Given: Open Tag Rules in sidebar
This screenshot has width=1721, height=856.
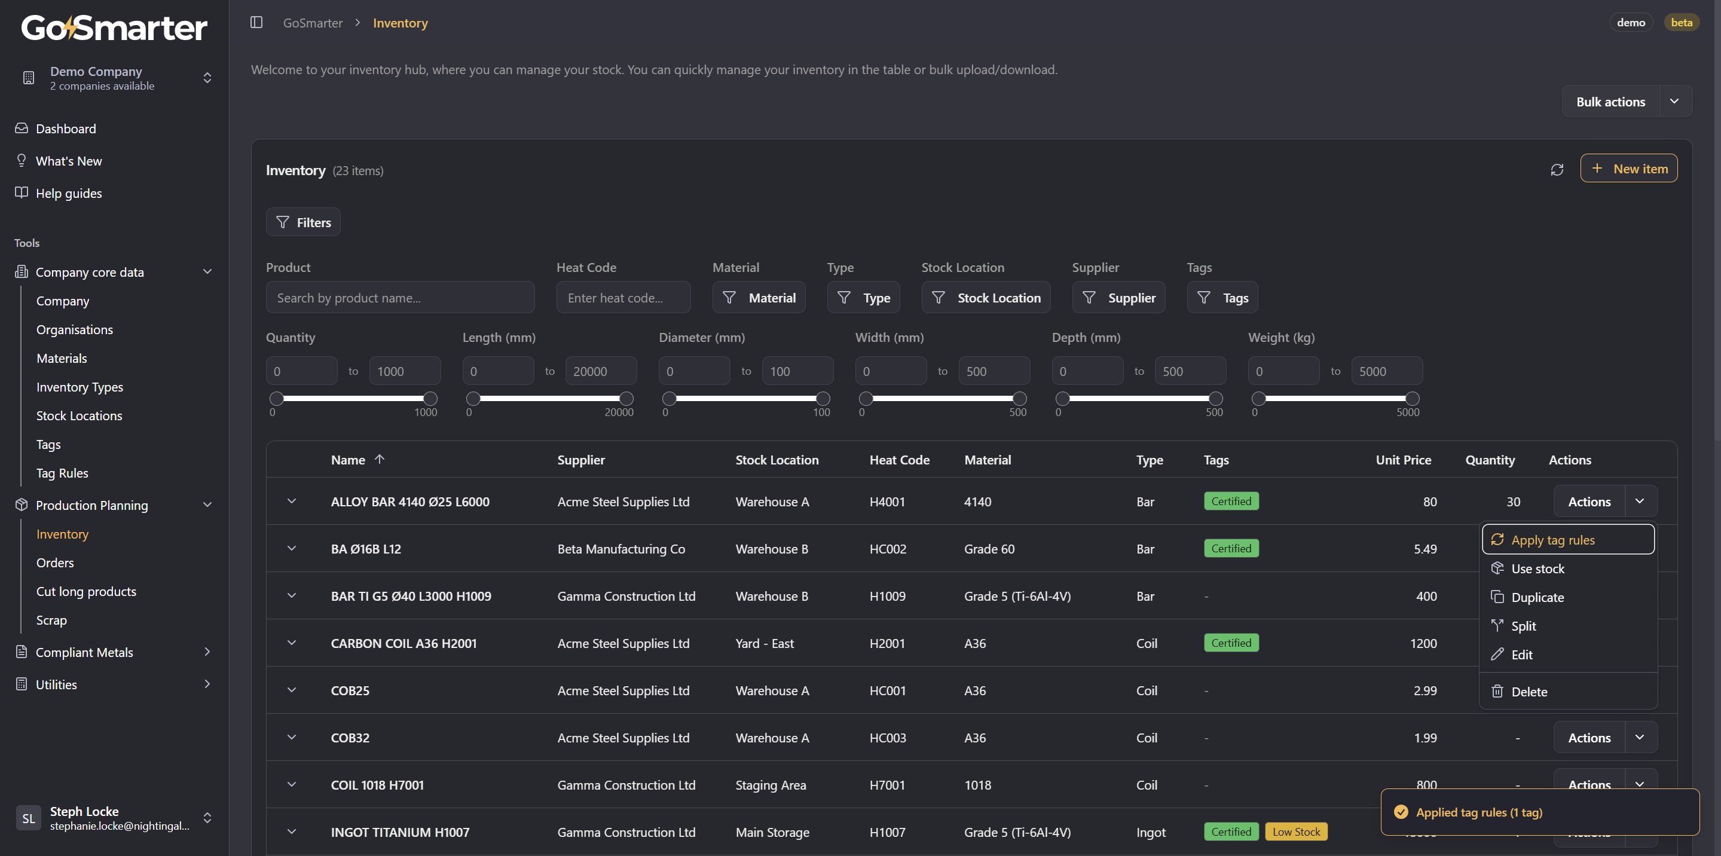Looking at the screenshot, I should click(x=62, y=473).
